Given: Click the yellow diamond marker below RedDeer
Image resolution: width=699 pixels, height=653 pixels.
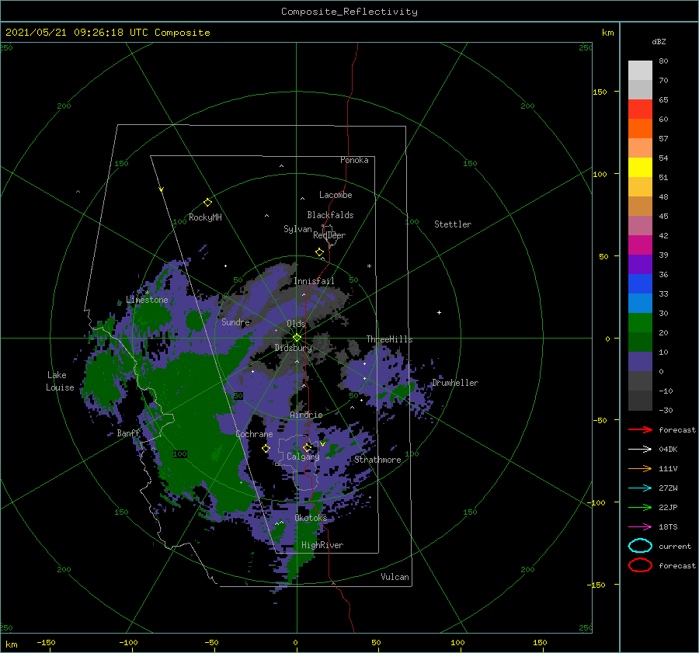Looking at the screenshot, I should point(319,252).
